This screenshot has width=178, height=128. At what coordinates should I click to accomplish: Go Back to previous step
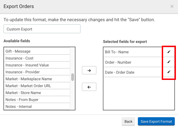[x=128, y=121]
